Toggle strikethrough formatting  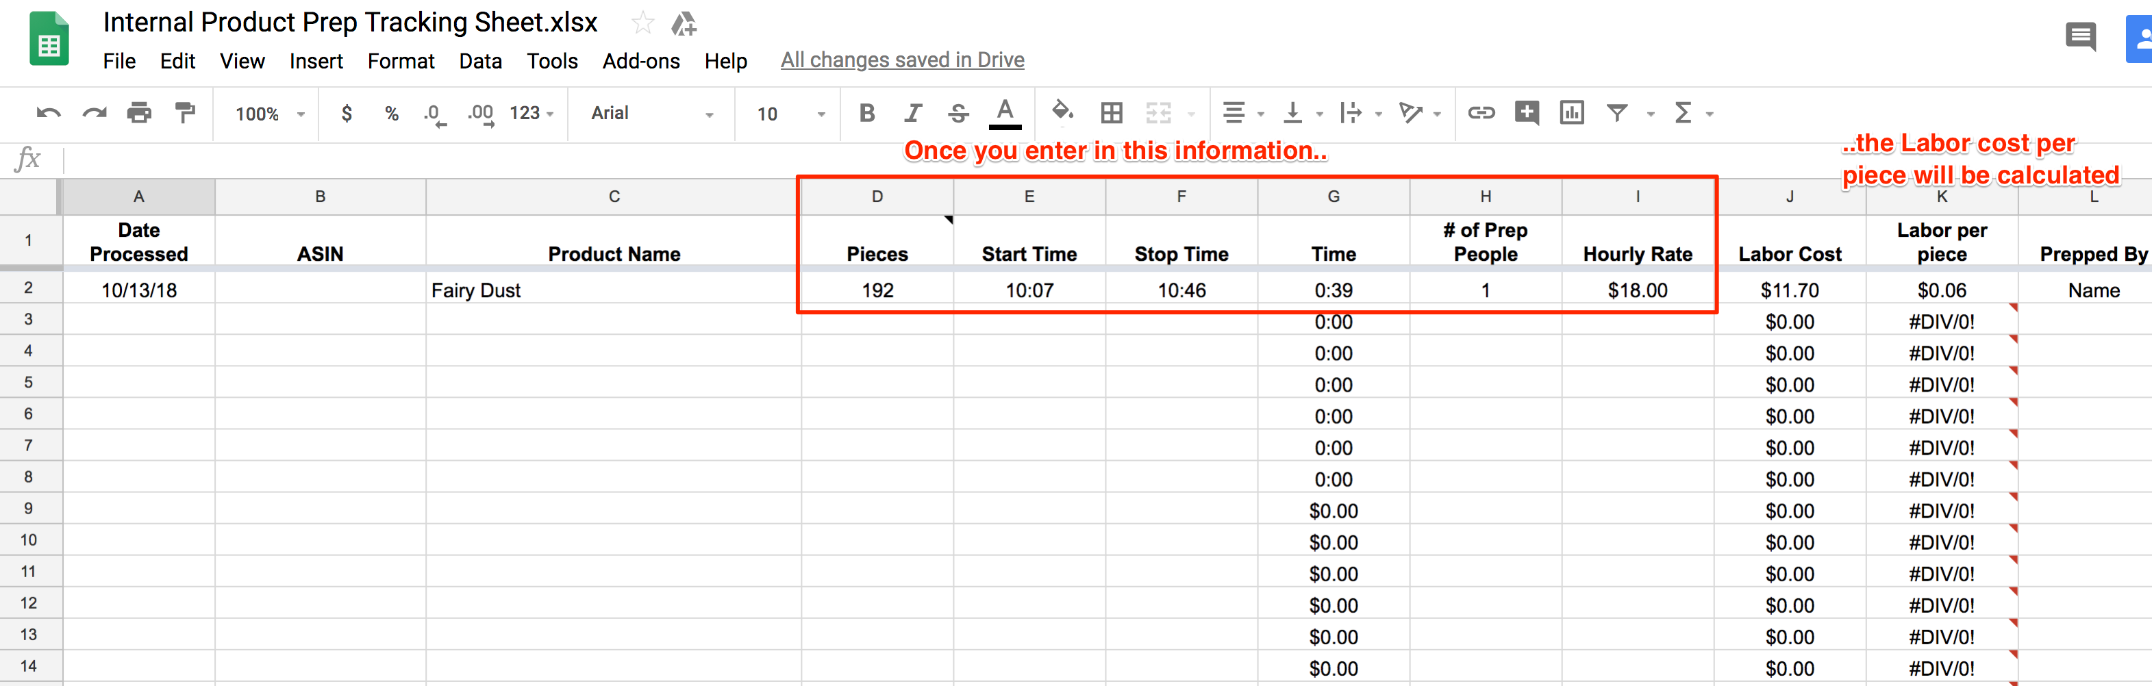958,114
